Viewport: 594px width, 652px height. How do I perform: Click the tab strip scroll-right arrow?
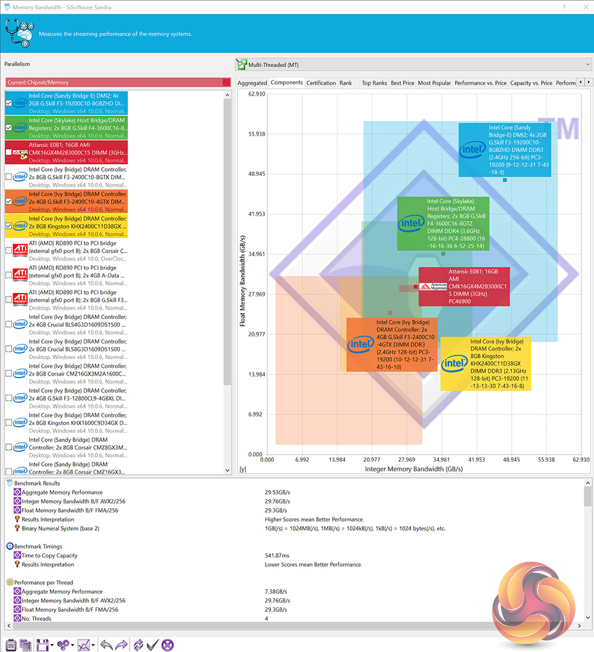pyautogui.click(x=588, y=83)
